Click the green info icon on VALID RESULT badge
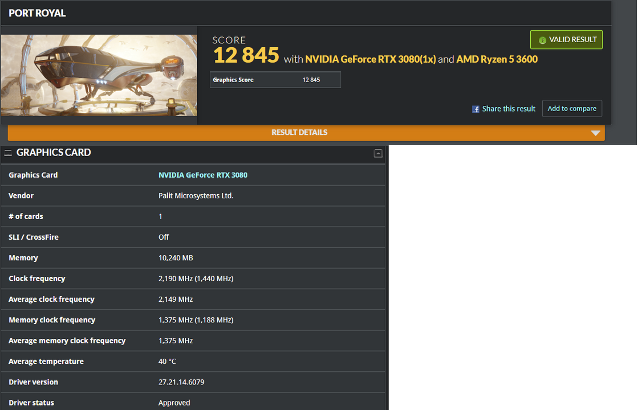The height and width of the screenshot is (410, 638). tap(541, 39)
